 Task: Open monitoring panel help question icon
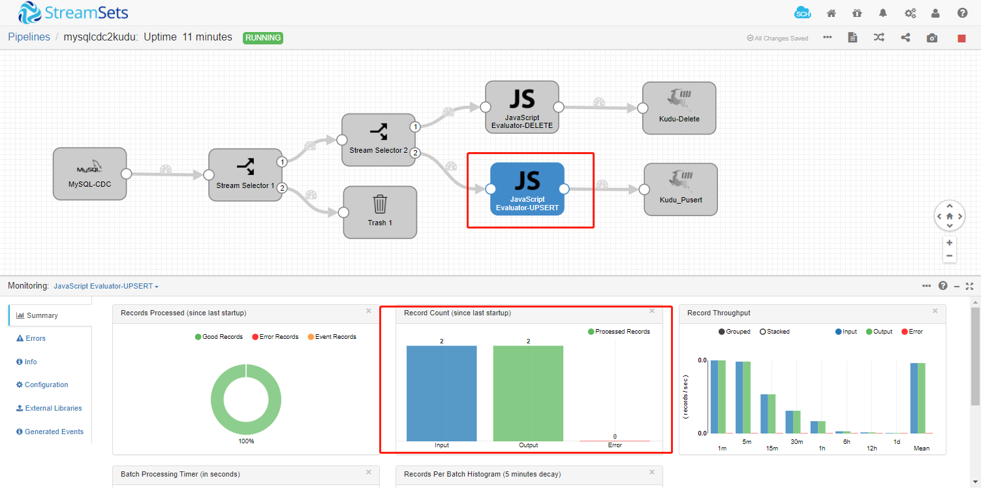click(x=942, y=286)
